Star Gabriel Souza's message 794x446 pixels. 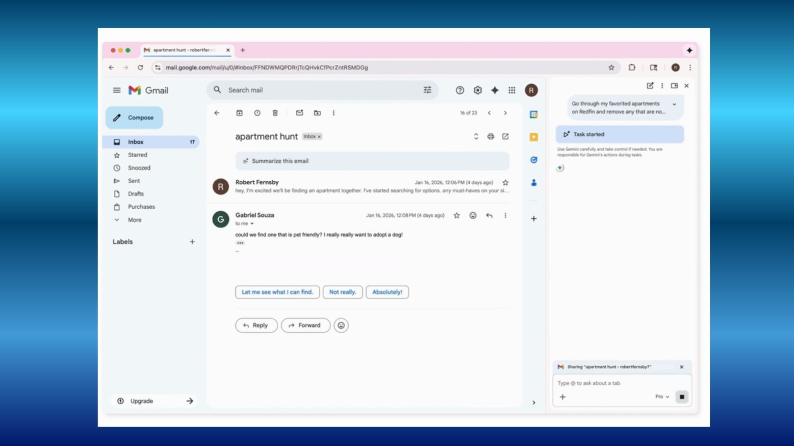(457, 215)
